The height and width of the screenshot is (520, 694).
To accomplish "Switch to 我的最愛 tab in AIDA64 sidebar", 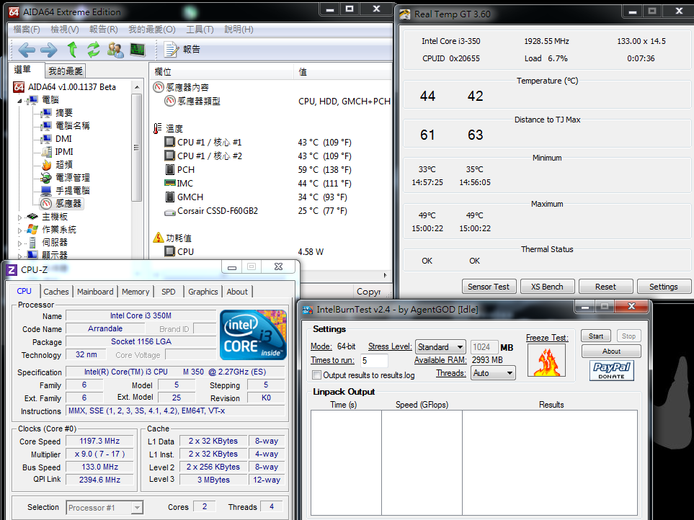I will point(66,71).
